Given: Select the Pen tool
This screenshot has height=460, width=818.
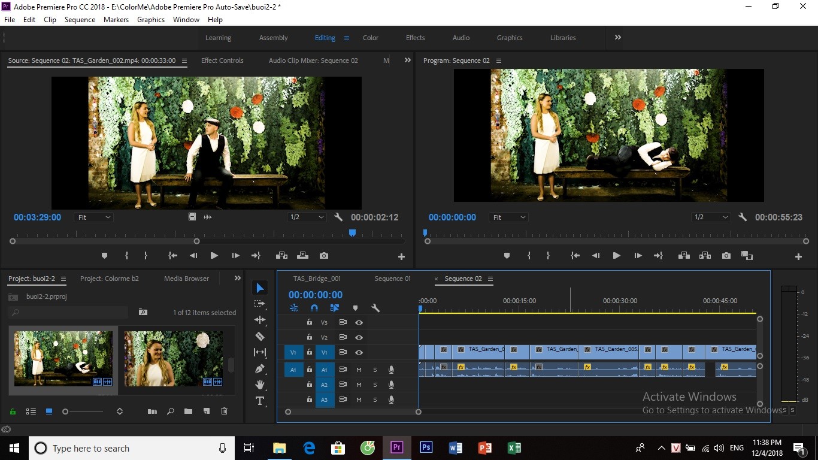Looking at the screenshot, I should pos(259,368).
